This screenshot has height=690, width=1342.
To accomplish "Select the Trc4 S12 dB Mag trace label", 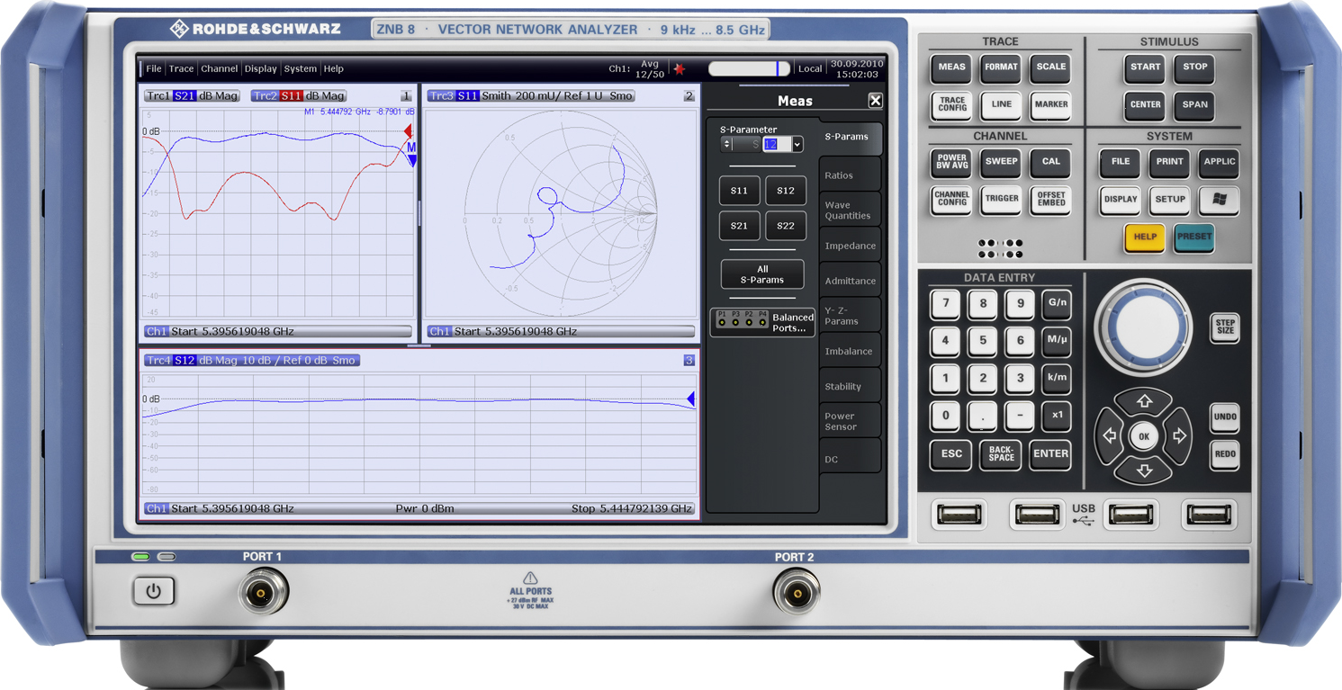I will [x=251, y=360].
